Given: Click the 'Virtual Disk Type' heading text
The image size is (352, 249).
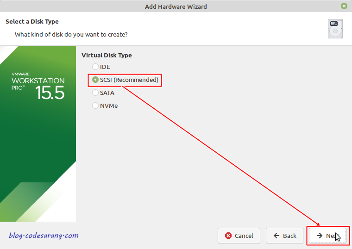Looking at the screenshot, I should point(107,56).
